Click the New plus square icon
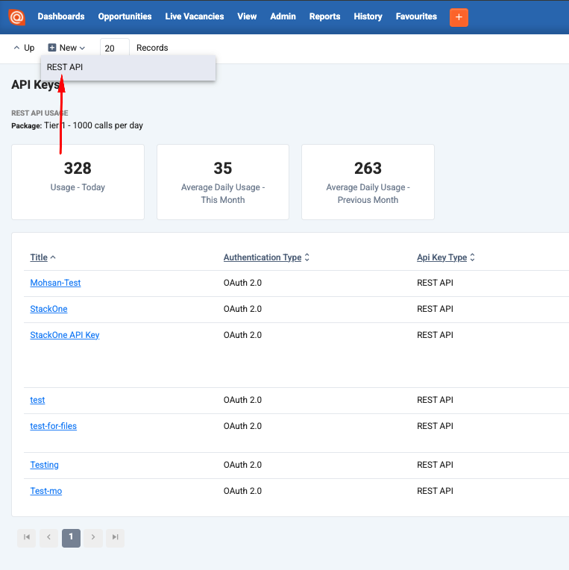This screenshot has width=569, height=570. point(52,48)
